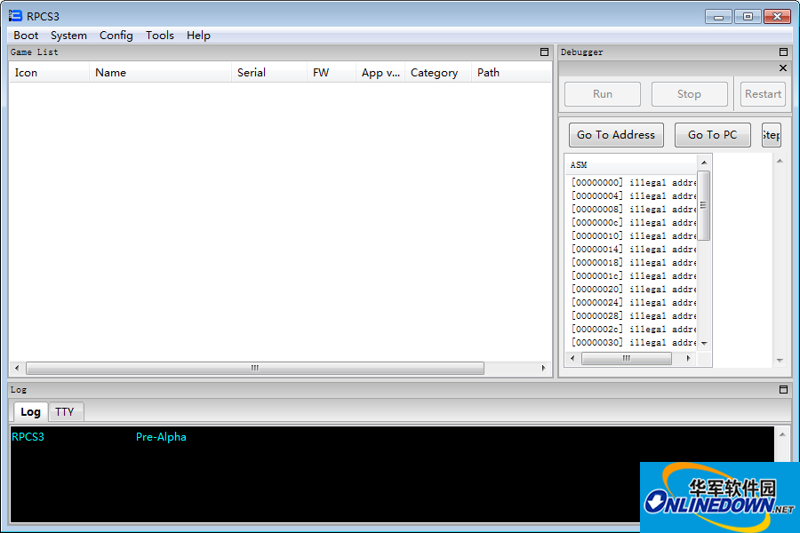Open the Config menu
Screen dimensions: 800x533
(116, 36)
